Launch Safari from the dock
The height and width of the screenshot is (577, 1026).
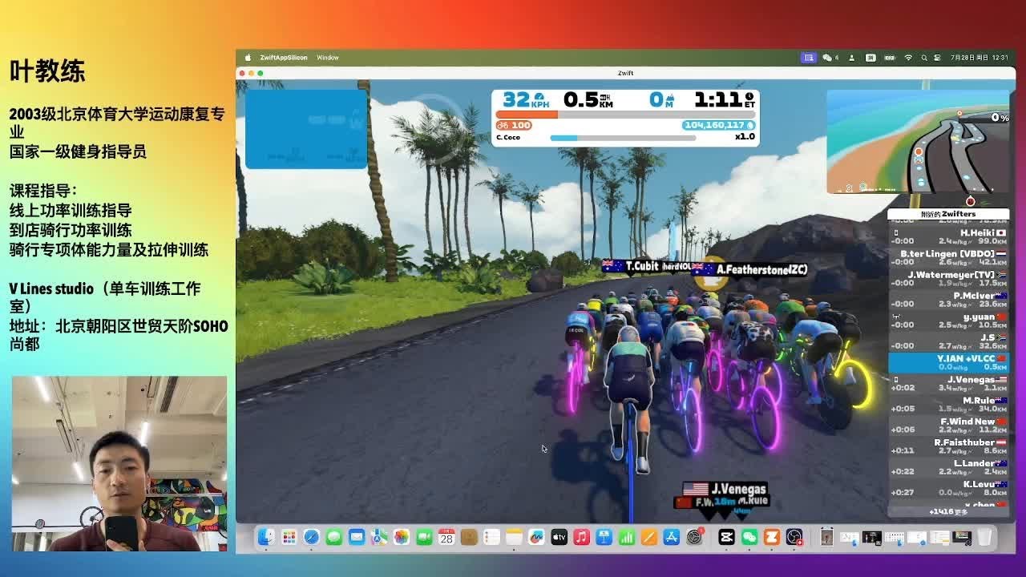pos(312,537)
